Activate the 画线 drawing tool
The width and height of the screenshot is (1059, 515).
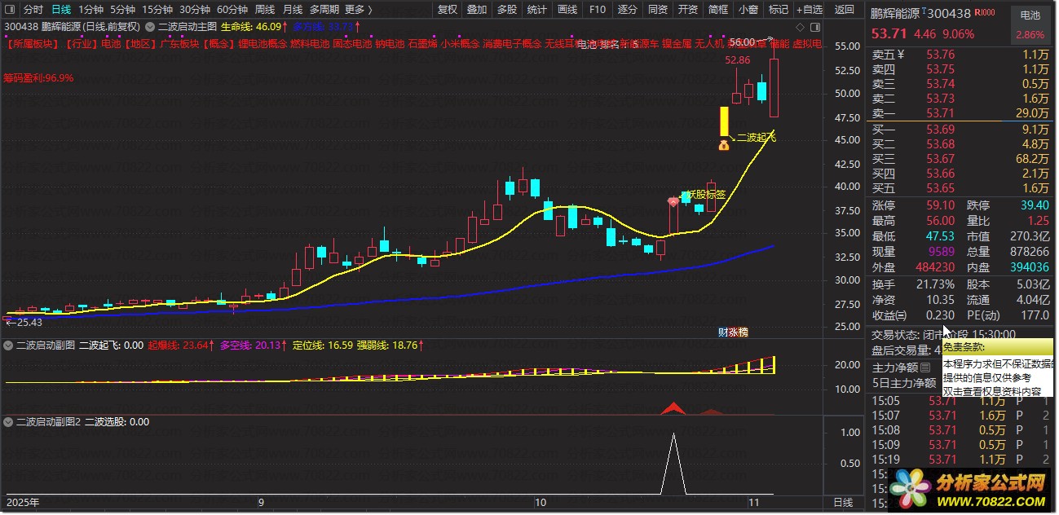point(567,10)
